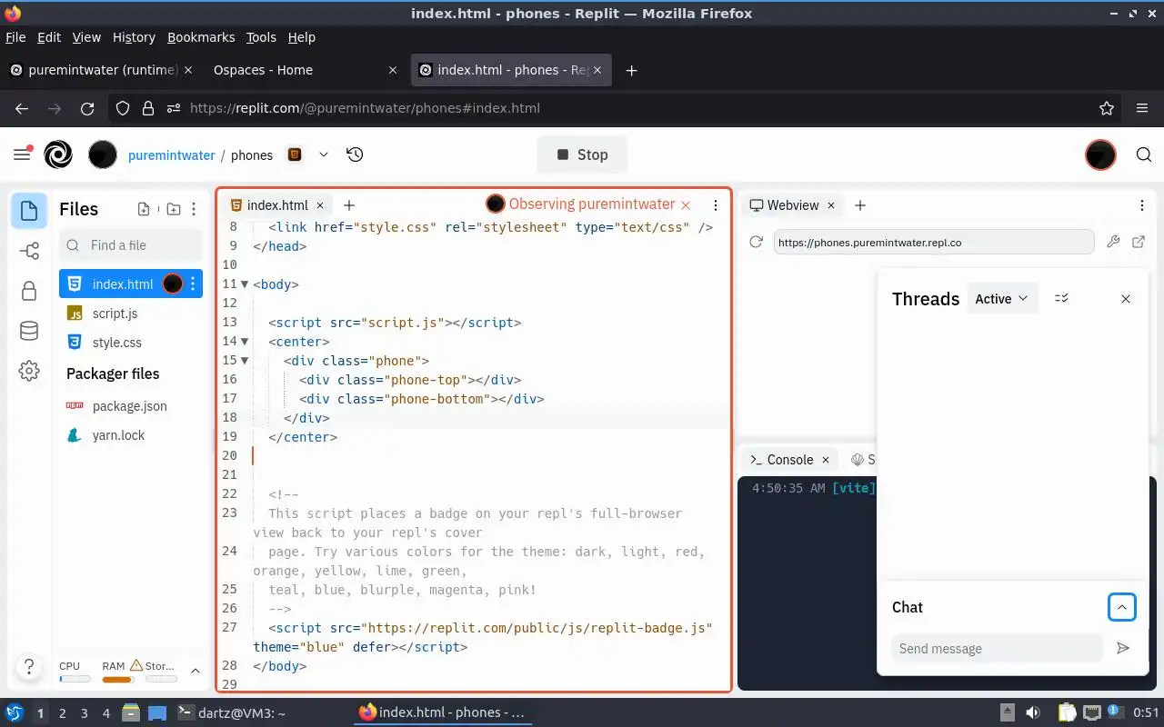The width and height of the screenshot is (1164, 727).
Task: Open the Active threads filter dropdown
Action: [1002, 298]
